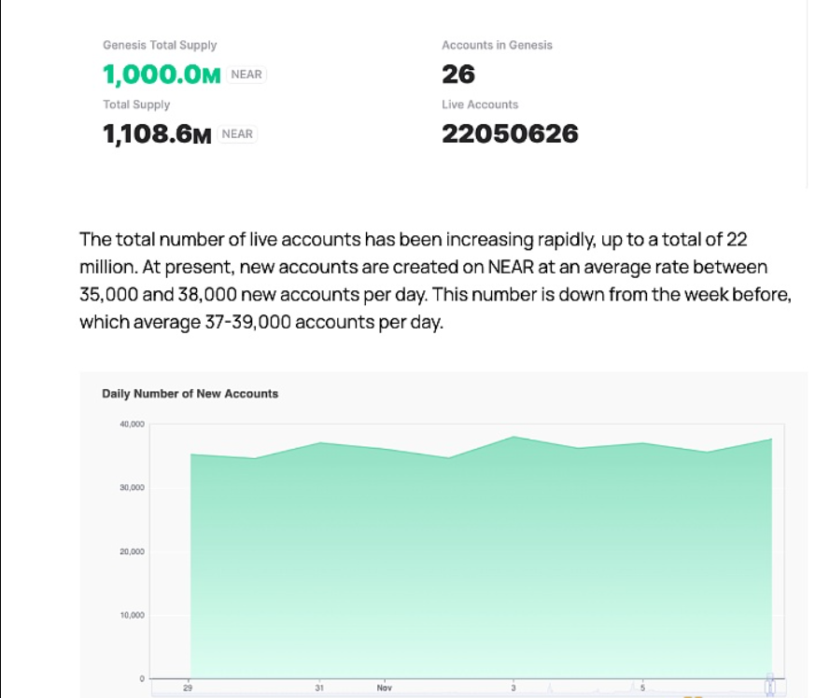Click the 10,000 y-axis label
Screen dimensions: 830x698
131,615
